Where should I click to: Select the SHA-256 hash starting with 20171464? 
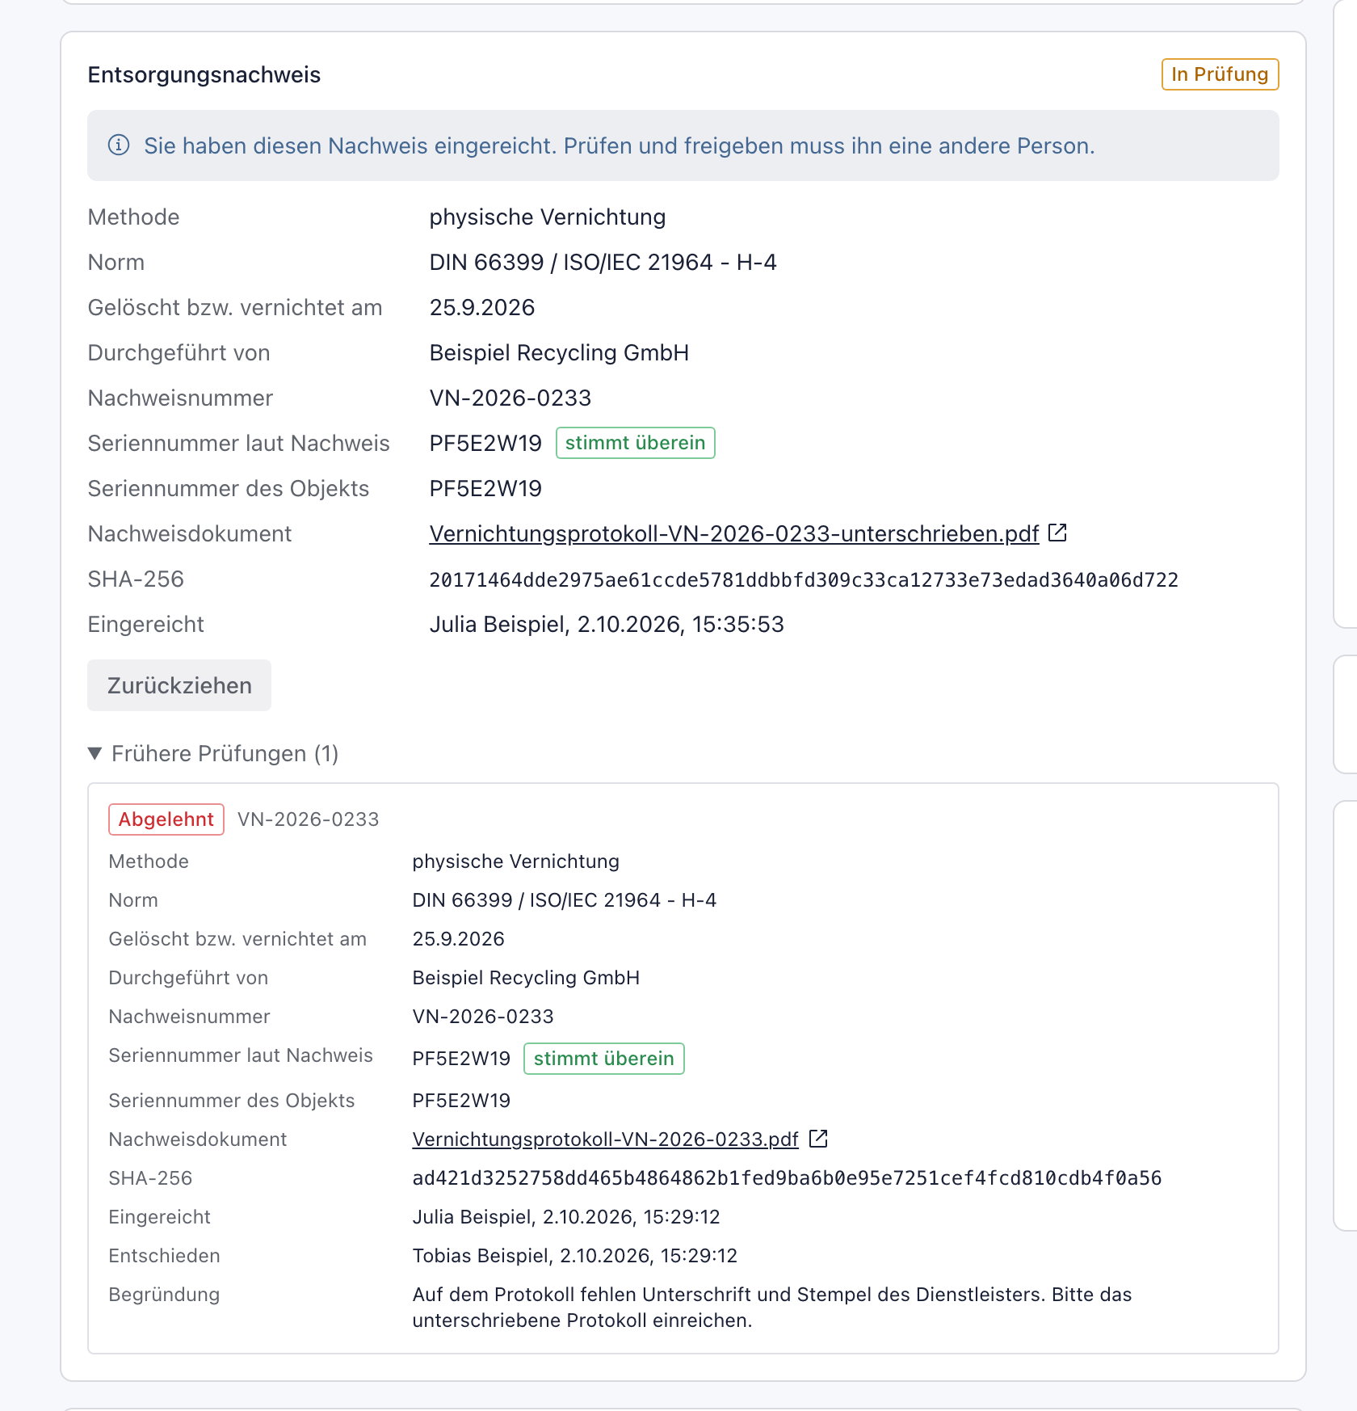[x=804, y=580]
